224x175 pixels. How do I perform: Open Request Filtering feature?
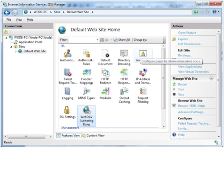coord(143,95)
